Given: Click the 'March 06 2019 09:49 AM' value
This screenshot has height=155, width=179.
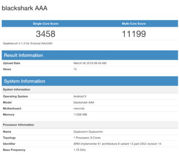Looking at the screenshot, I should pyautogui.click(x=90, y=63).
